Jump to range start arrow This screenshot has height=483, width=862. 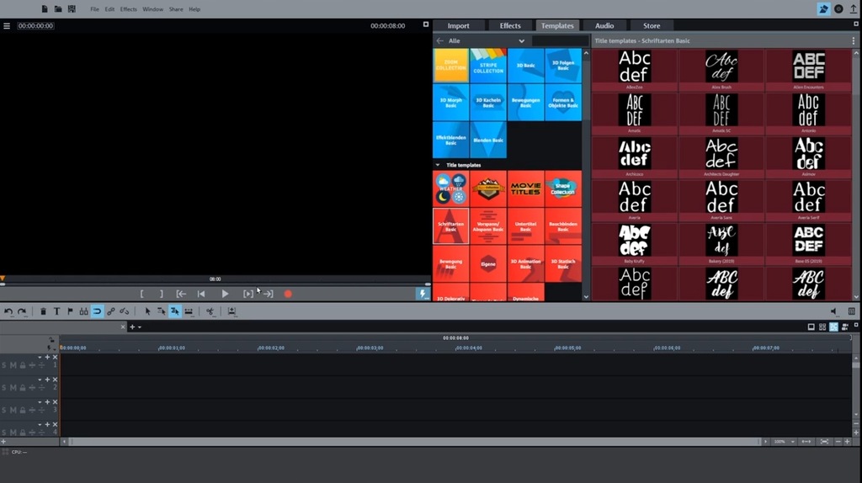pos(181,294)
